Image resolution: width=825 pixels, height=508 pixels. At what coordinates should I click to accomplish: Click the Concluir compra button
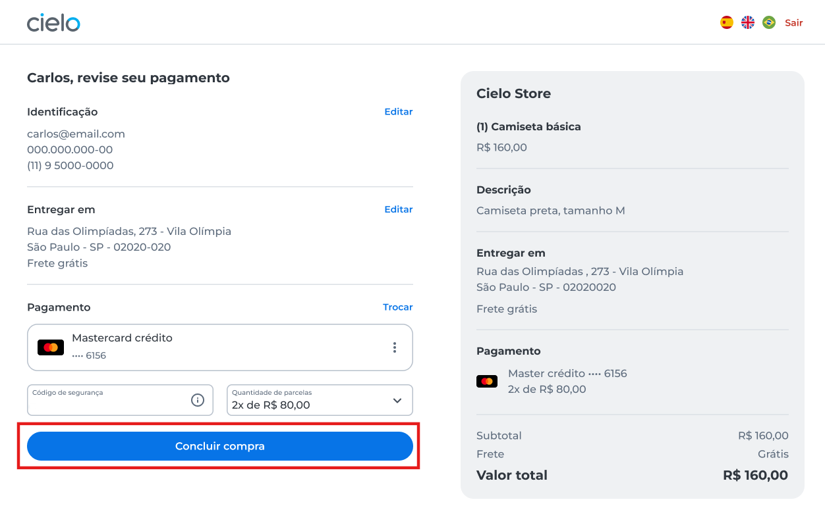coord(220,446)
